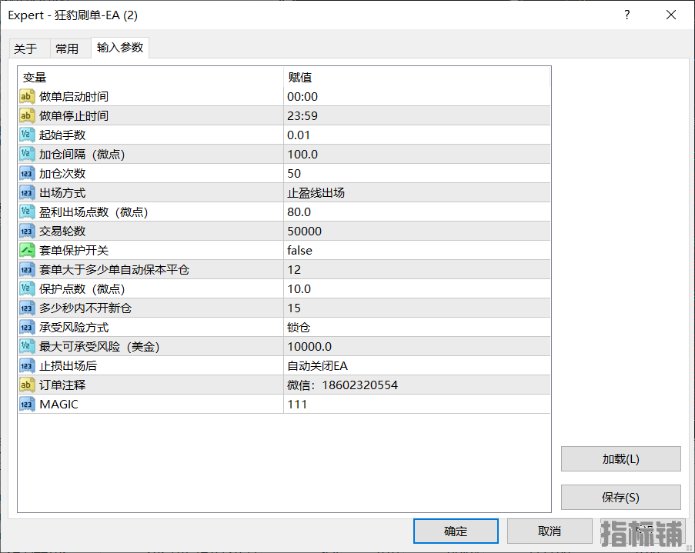Click the 取消 button
Image resolution: width=695 pixels, height=553 pixels.
(550, 531)
